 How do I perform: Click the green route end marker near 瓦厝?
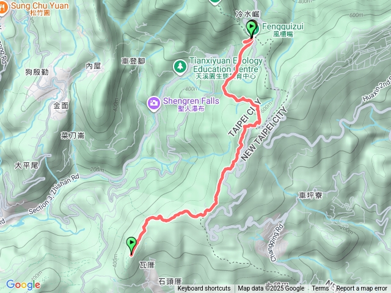coord(131,245)
